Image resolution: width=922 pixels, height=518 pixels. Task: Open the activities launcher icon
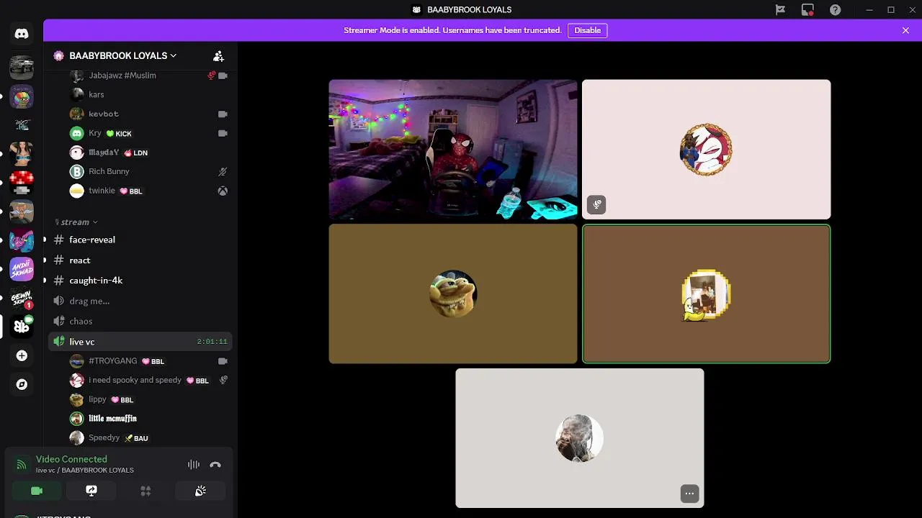tap(146, 491)
